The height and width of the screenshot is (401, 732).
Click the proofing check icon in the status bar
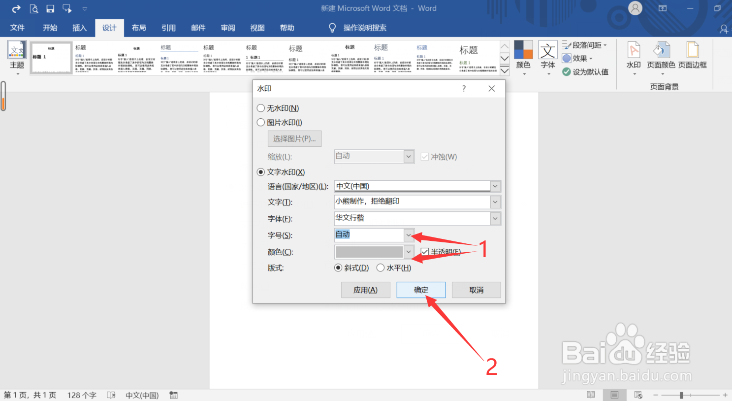(x=111, y=395)
